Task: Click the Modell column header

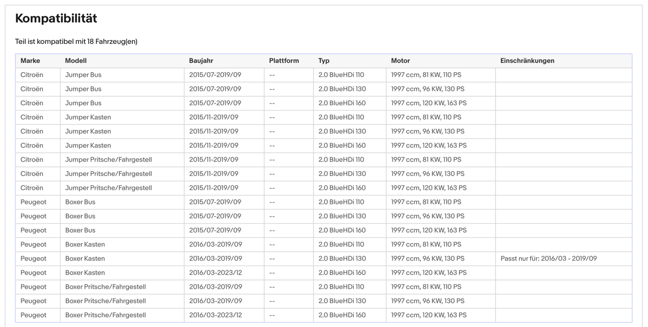Action: (x=76, y=60)
